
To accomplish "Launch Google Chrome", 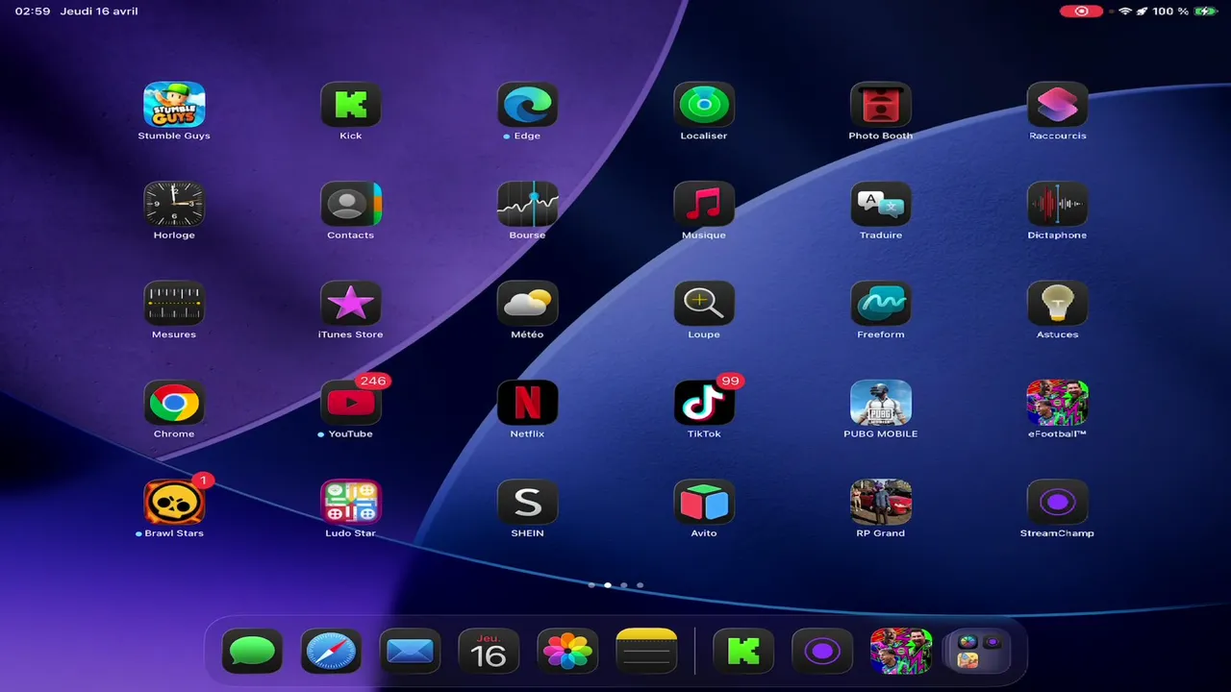I will click(x=174, y=403).
